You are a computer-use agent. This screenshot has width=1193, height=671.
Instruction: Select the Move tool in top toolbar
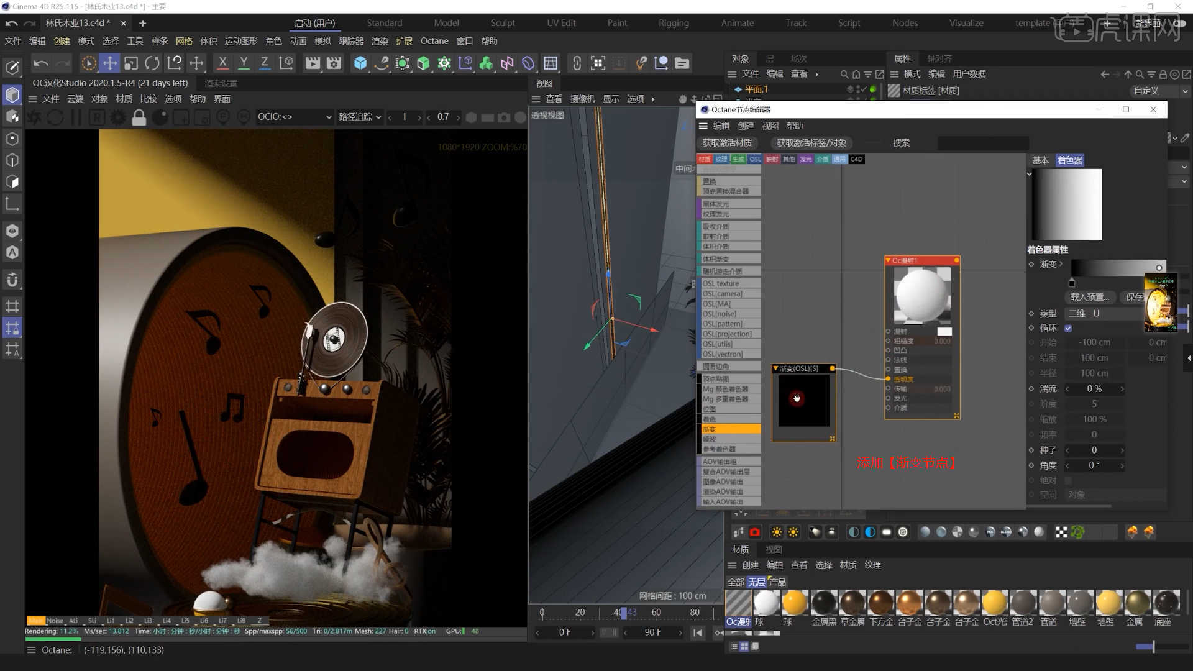[x=109, y=63]
